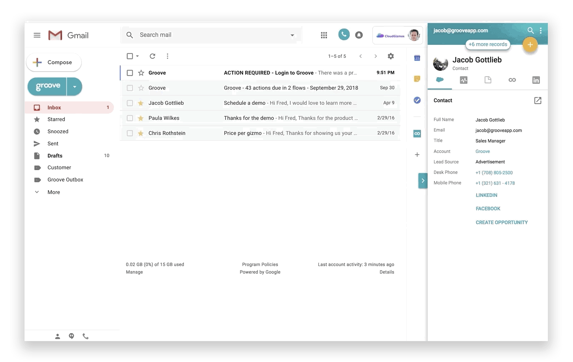The height and width of the screenshot is (362, 573).
Task: Expand +6 more records
Action: 488,44
